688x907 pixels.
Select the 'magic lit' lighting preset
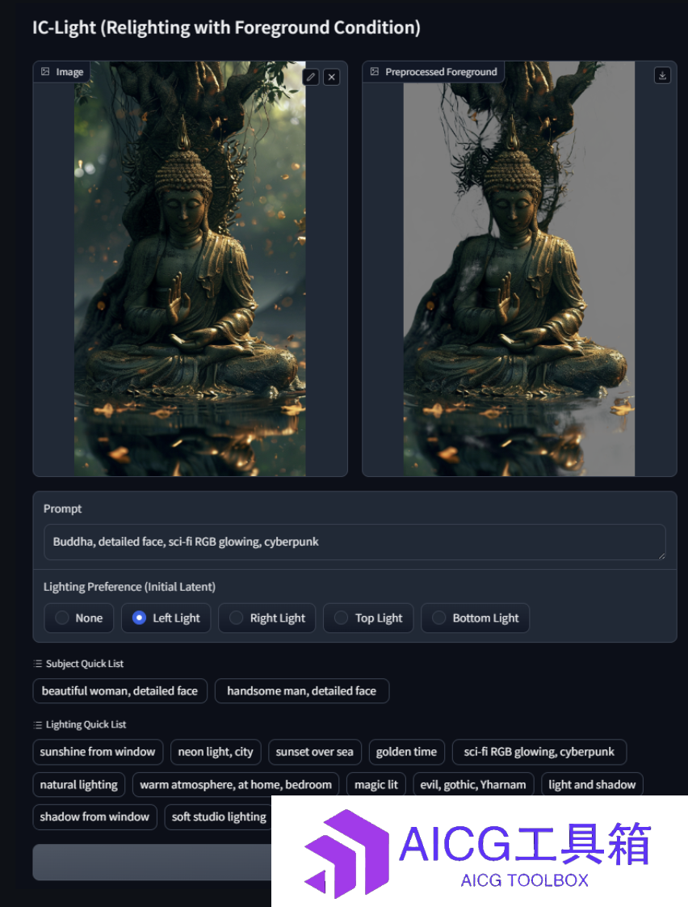pyautogui.click(x=376, y=785)
